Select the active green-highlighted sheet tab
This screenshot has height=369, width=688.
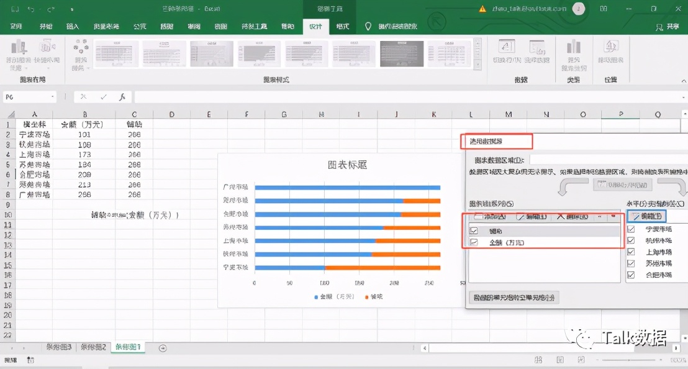click(x=128, y=347)
